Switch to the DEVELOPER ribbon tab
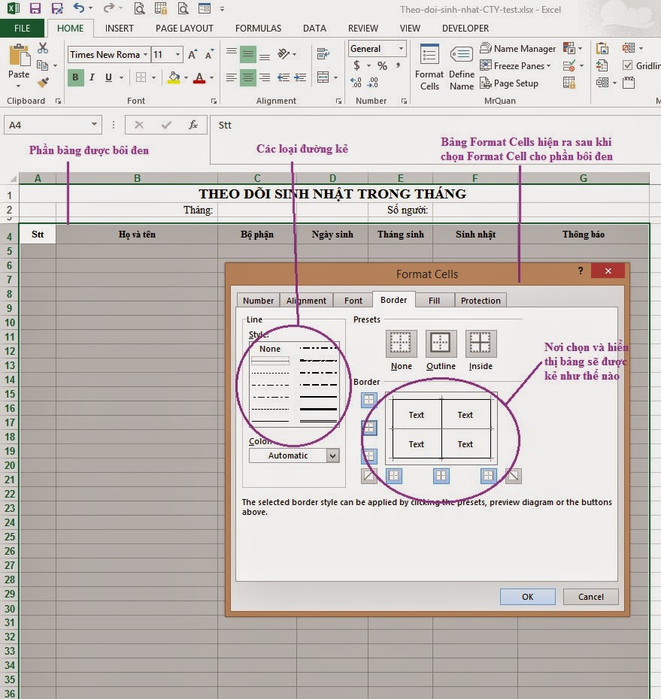 pos(465,28)
